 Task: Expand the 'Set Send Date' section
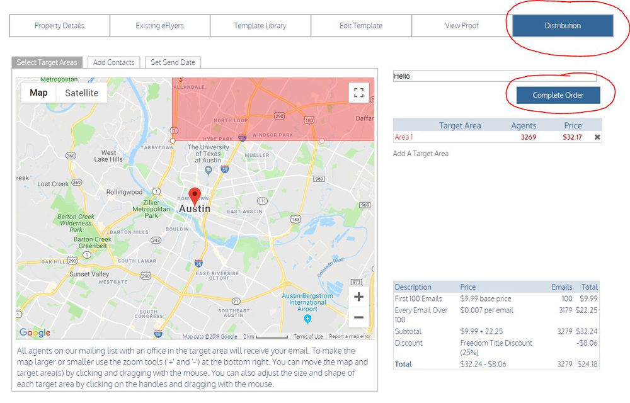172,62
